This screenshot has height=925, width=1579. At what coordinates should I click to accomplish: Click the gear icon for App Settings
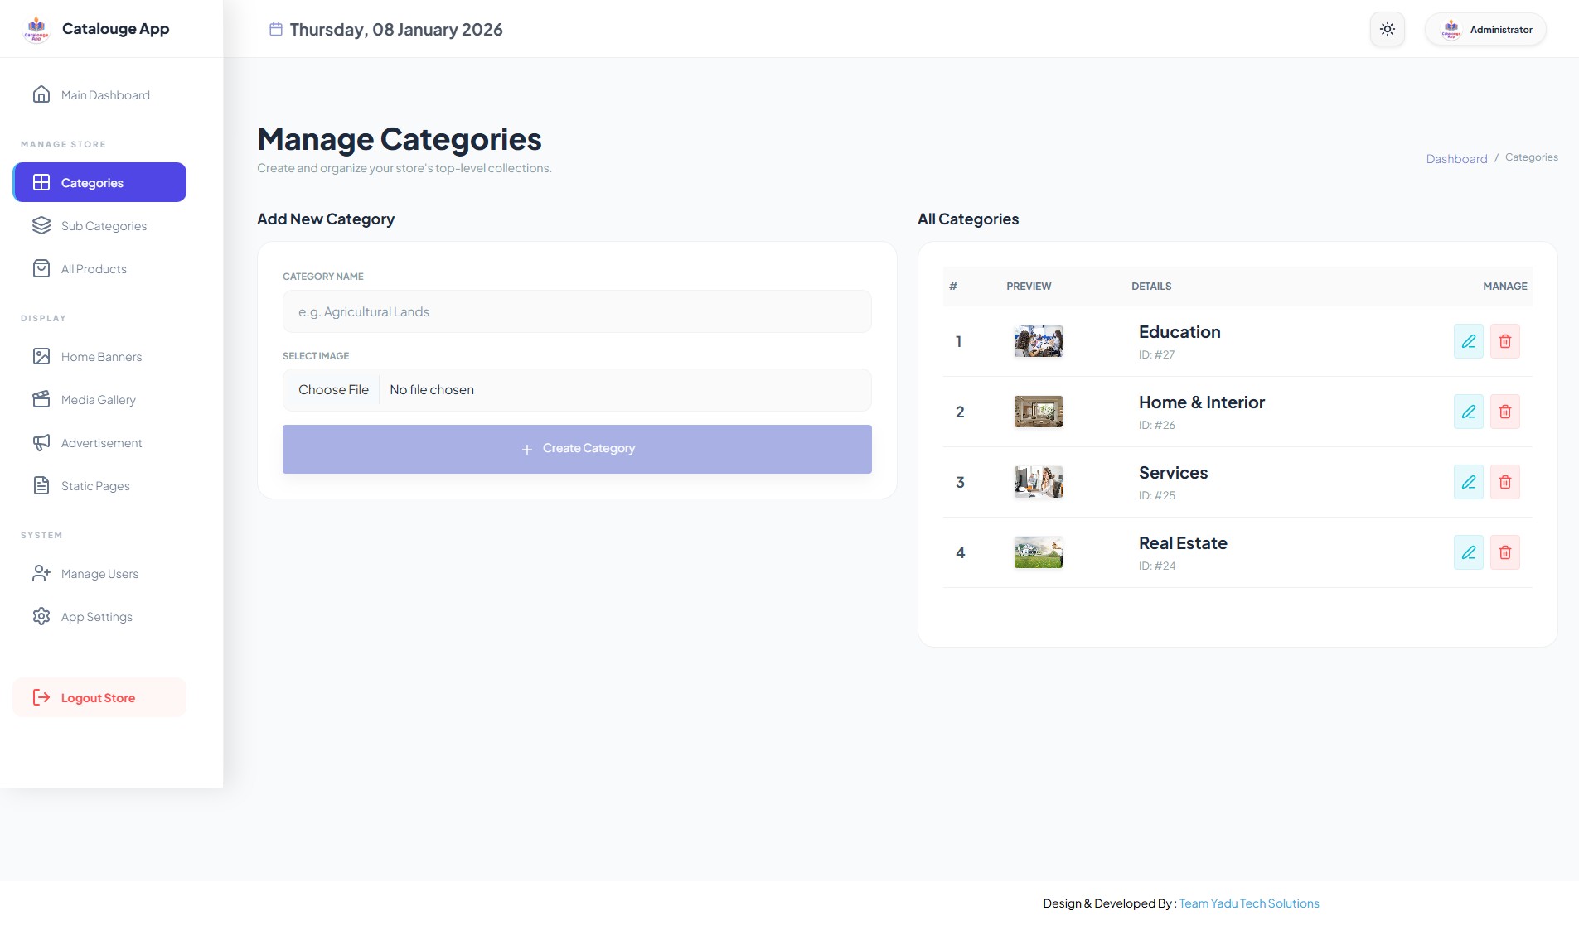tap(41, 616)
